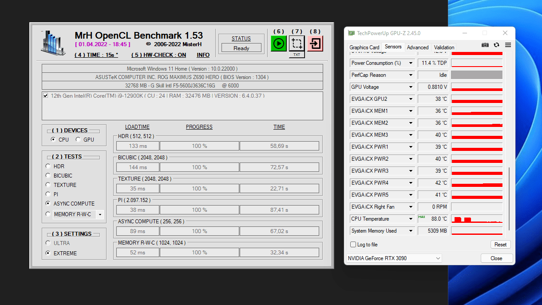Take GPU-Z screenshot with camera icon
The height and width of the screenshot is (305, 542).
point(485,45)
